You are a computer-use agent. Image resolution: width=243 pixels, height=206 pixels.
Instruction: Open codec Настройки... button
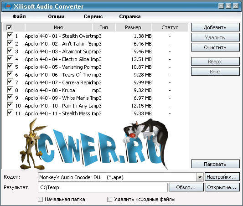pos(222,177)
